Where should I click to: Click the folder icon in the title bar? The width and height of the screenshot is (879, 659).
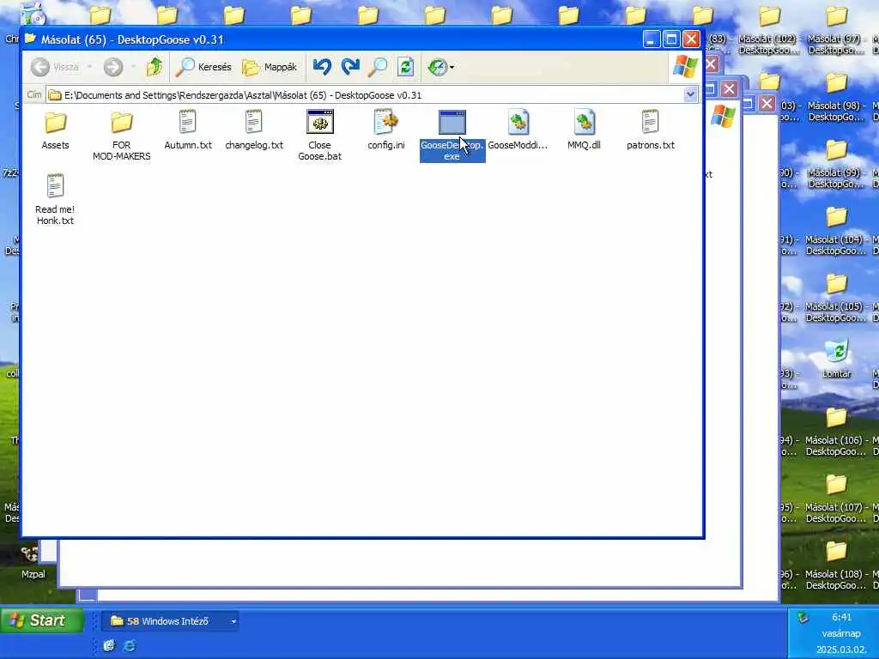coord(30,39)
